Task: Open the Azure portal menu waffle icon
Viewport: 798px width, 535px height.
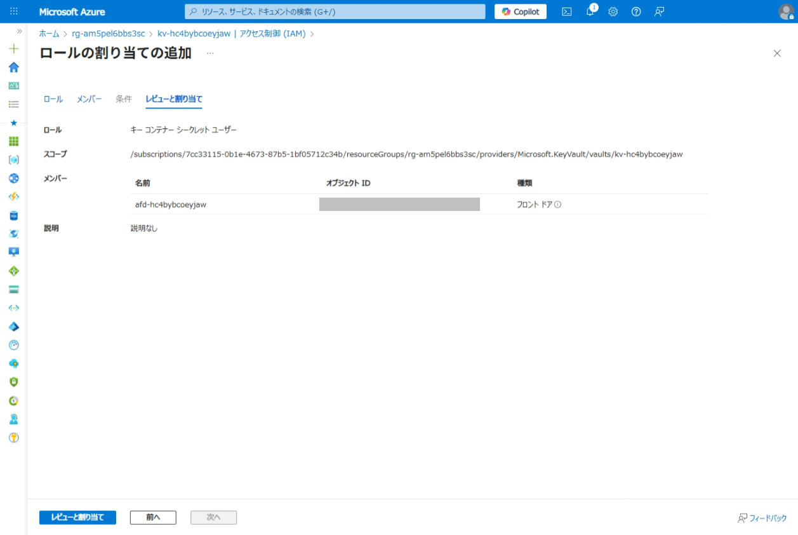Action: point(13,11)
